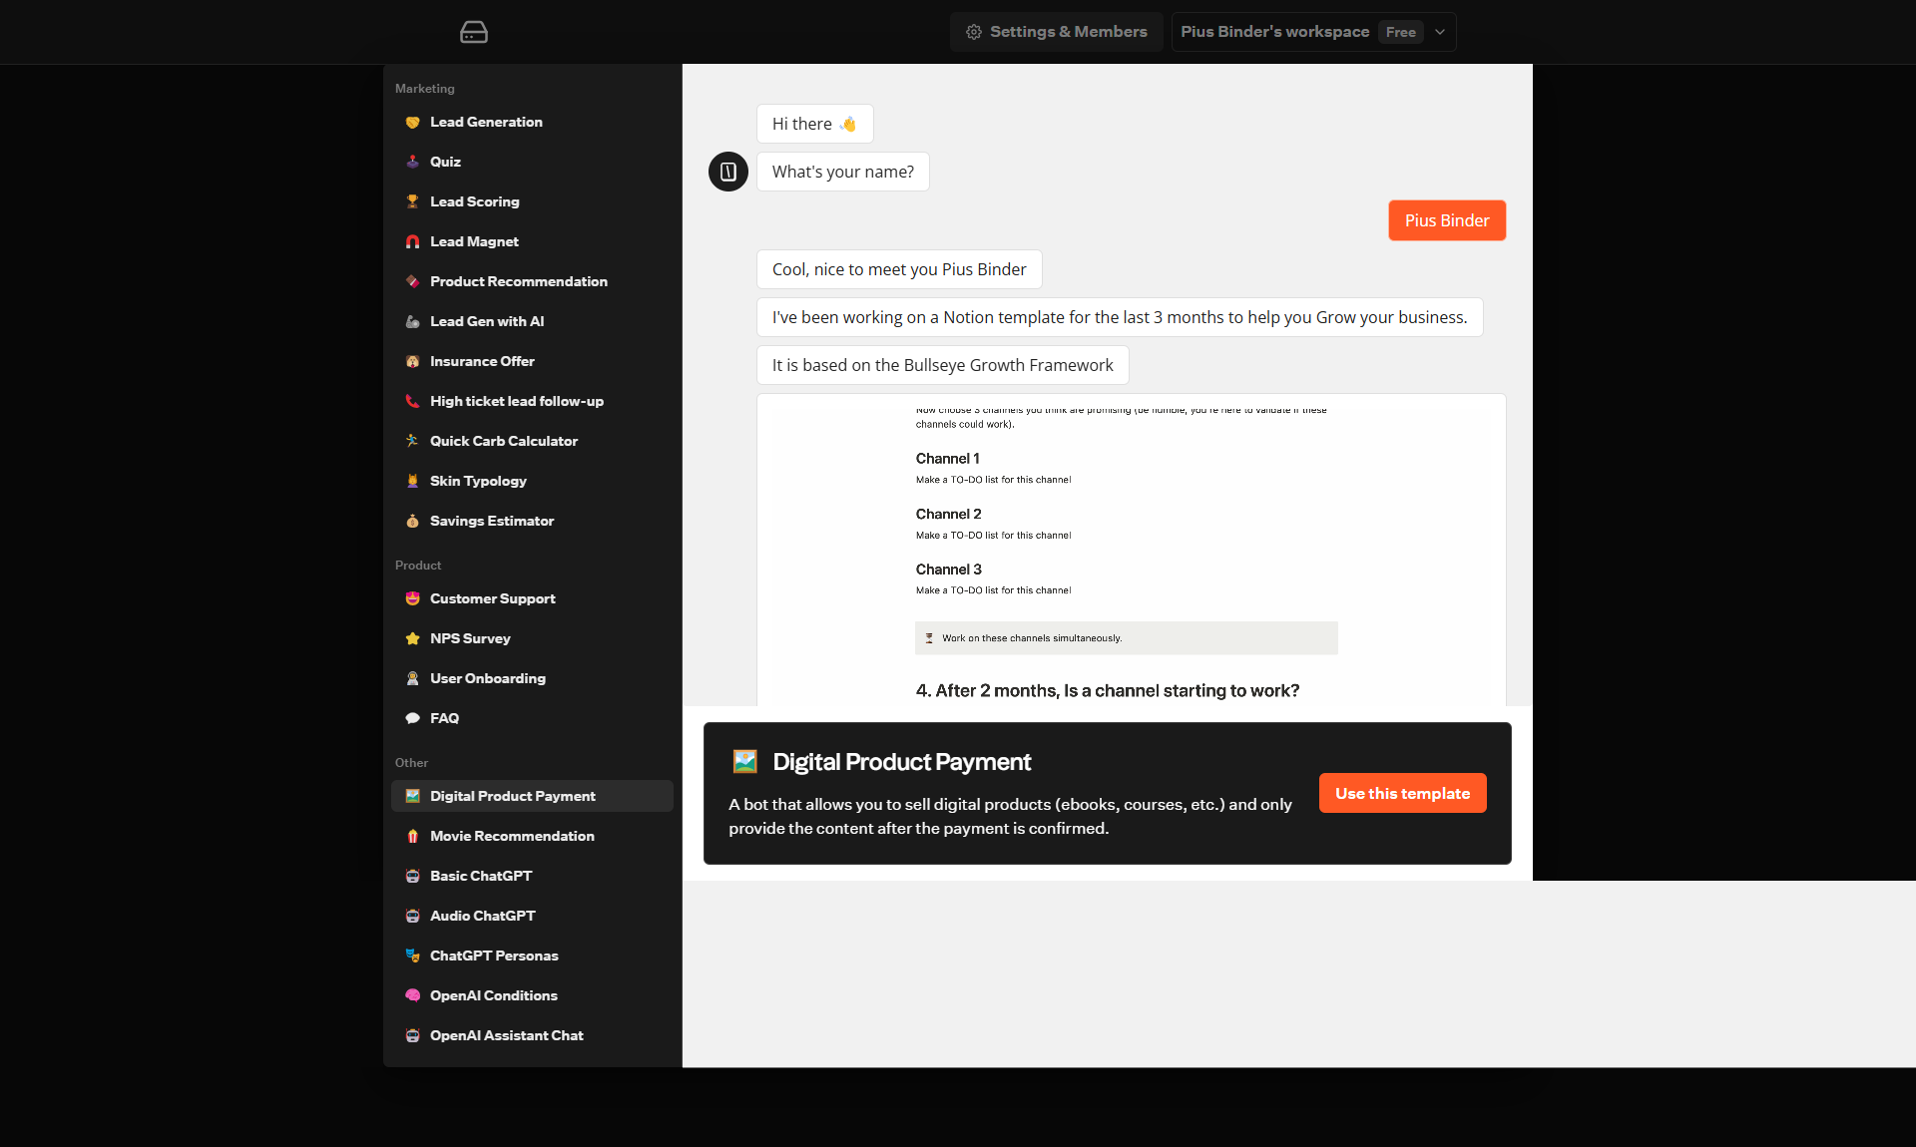The height and width of the screenshot is (1147, 1916).
Task: Click the Lead Generation handshake icon
Action: [x=412, y=122]
